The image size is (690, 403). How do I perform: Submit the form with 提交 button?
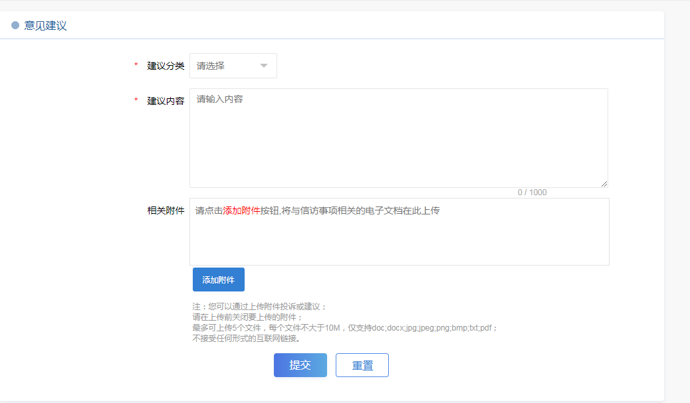300,365
